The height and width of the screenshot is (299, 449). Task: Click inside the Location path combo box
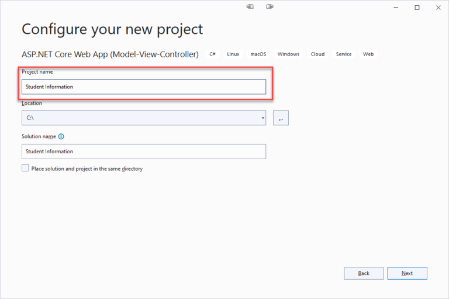(140, 118)
